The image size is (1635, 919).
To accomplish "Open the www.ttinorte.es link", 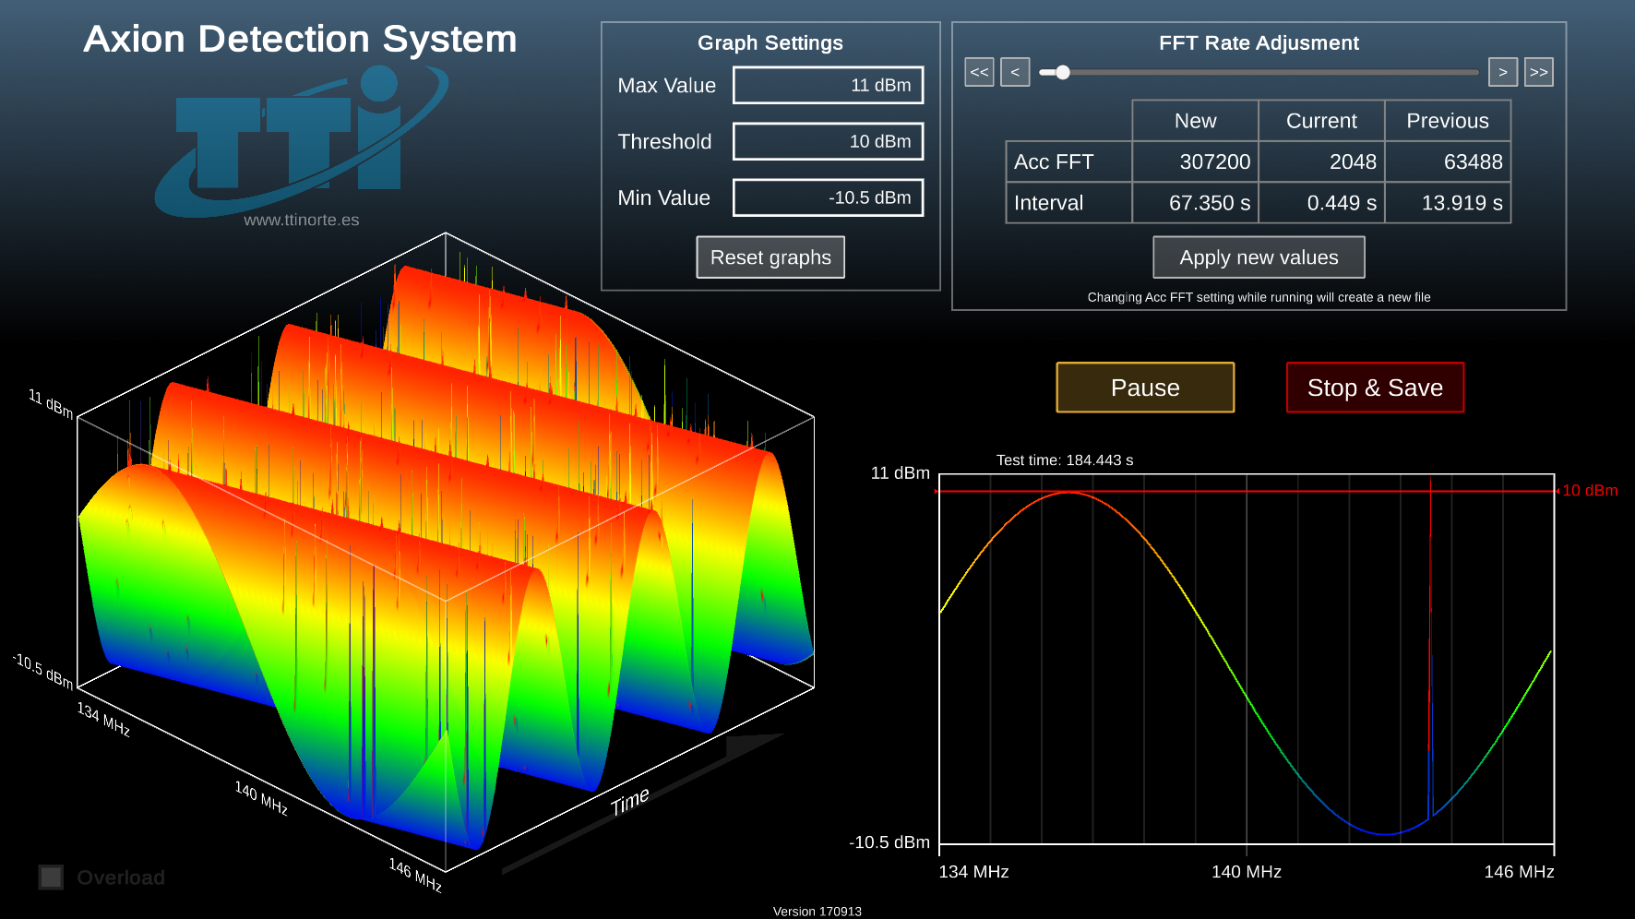I will coord(302,220).
